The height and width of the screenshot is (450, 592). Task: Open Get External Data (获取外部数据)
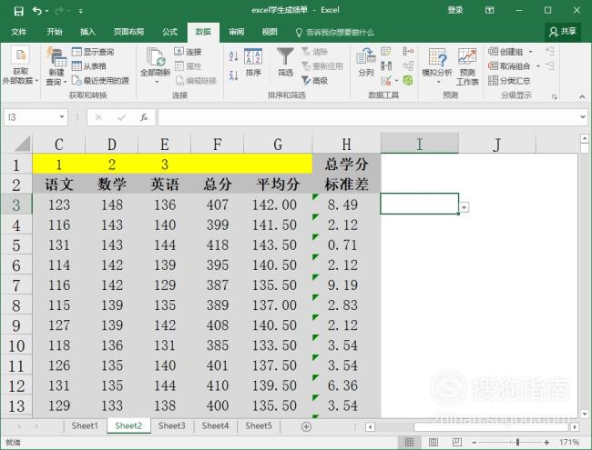tap(20, 66)
